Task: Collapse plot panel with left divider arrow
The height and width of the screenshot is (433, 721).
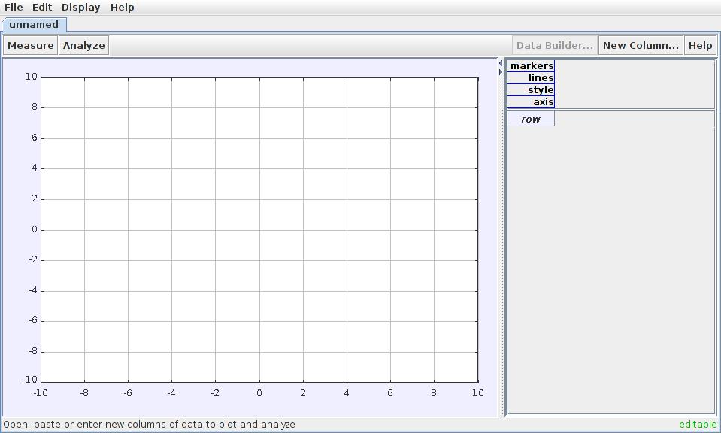Action: pyautogui.click(x=501, y=63)
